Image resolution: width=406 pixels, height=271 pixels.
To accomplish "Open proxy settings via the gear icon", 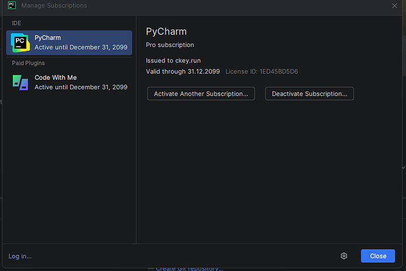I will coord(344,256).
